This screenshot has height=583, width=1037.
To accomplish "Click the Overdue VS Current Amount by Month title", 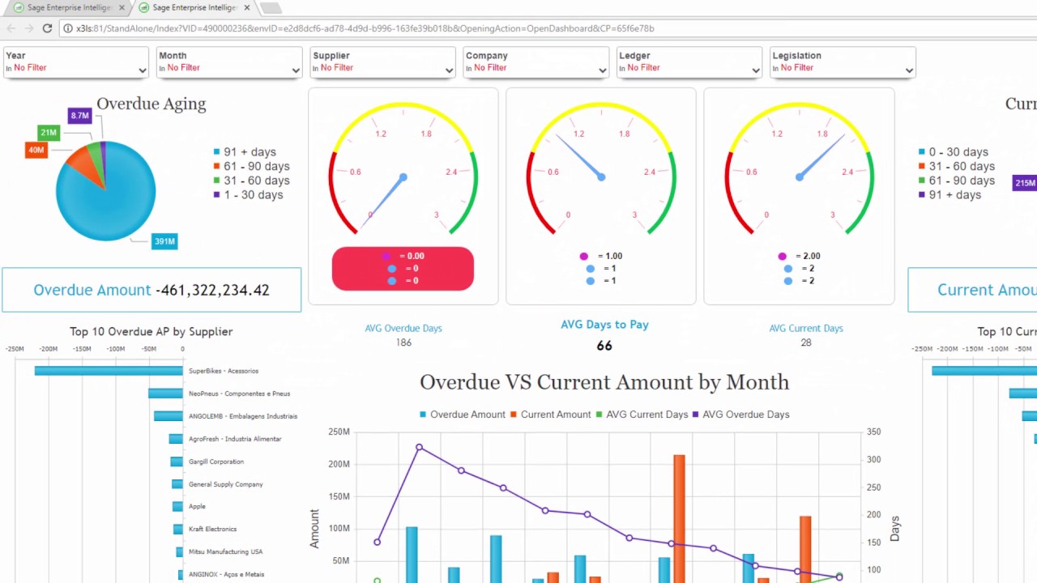I will click(x=604, y=382).
